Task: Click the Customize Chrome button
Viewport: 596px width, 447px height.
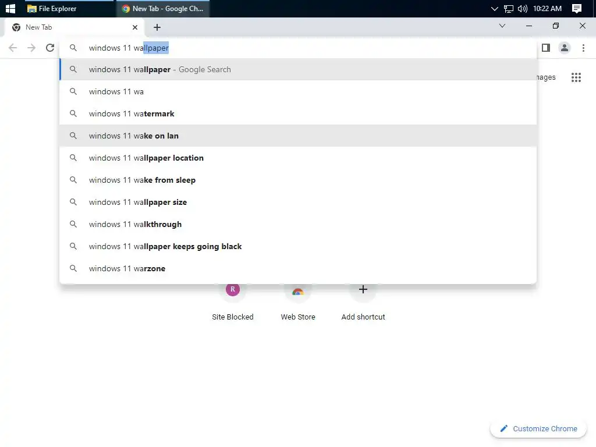Action: (x=538, y=428)
